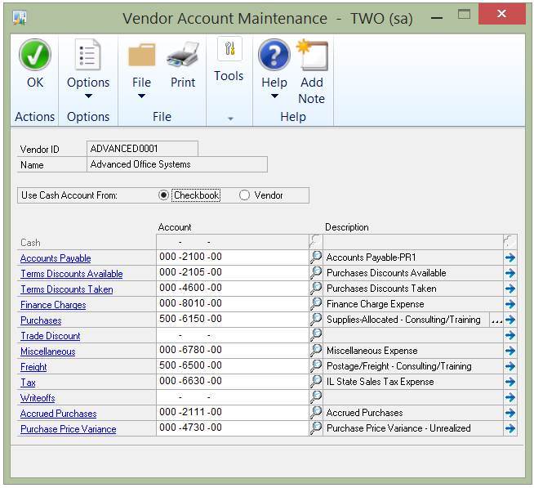Click blue arrow on the Accrued Purchases row
The height and width of the screenshot is (488, 534).
point(510,413)
